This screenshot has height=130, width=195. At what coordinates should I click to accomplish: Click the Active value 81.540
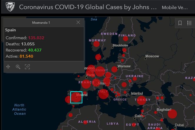(26, 56)
